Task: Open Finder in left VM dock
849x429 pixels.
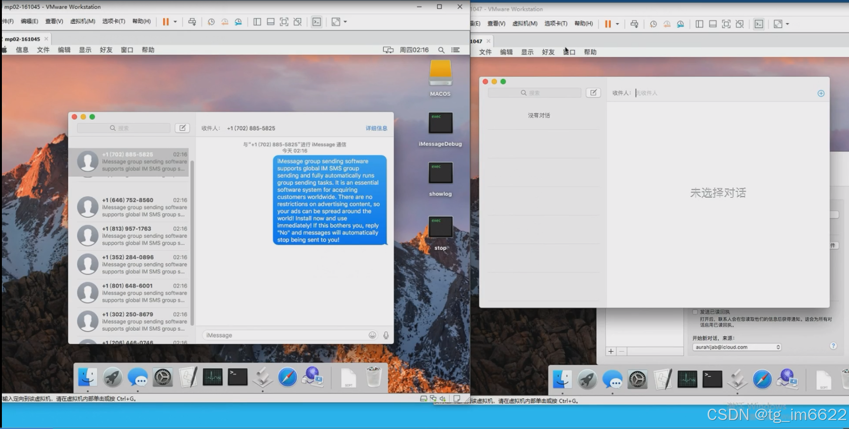Action: (x=88, y=378)
